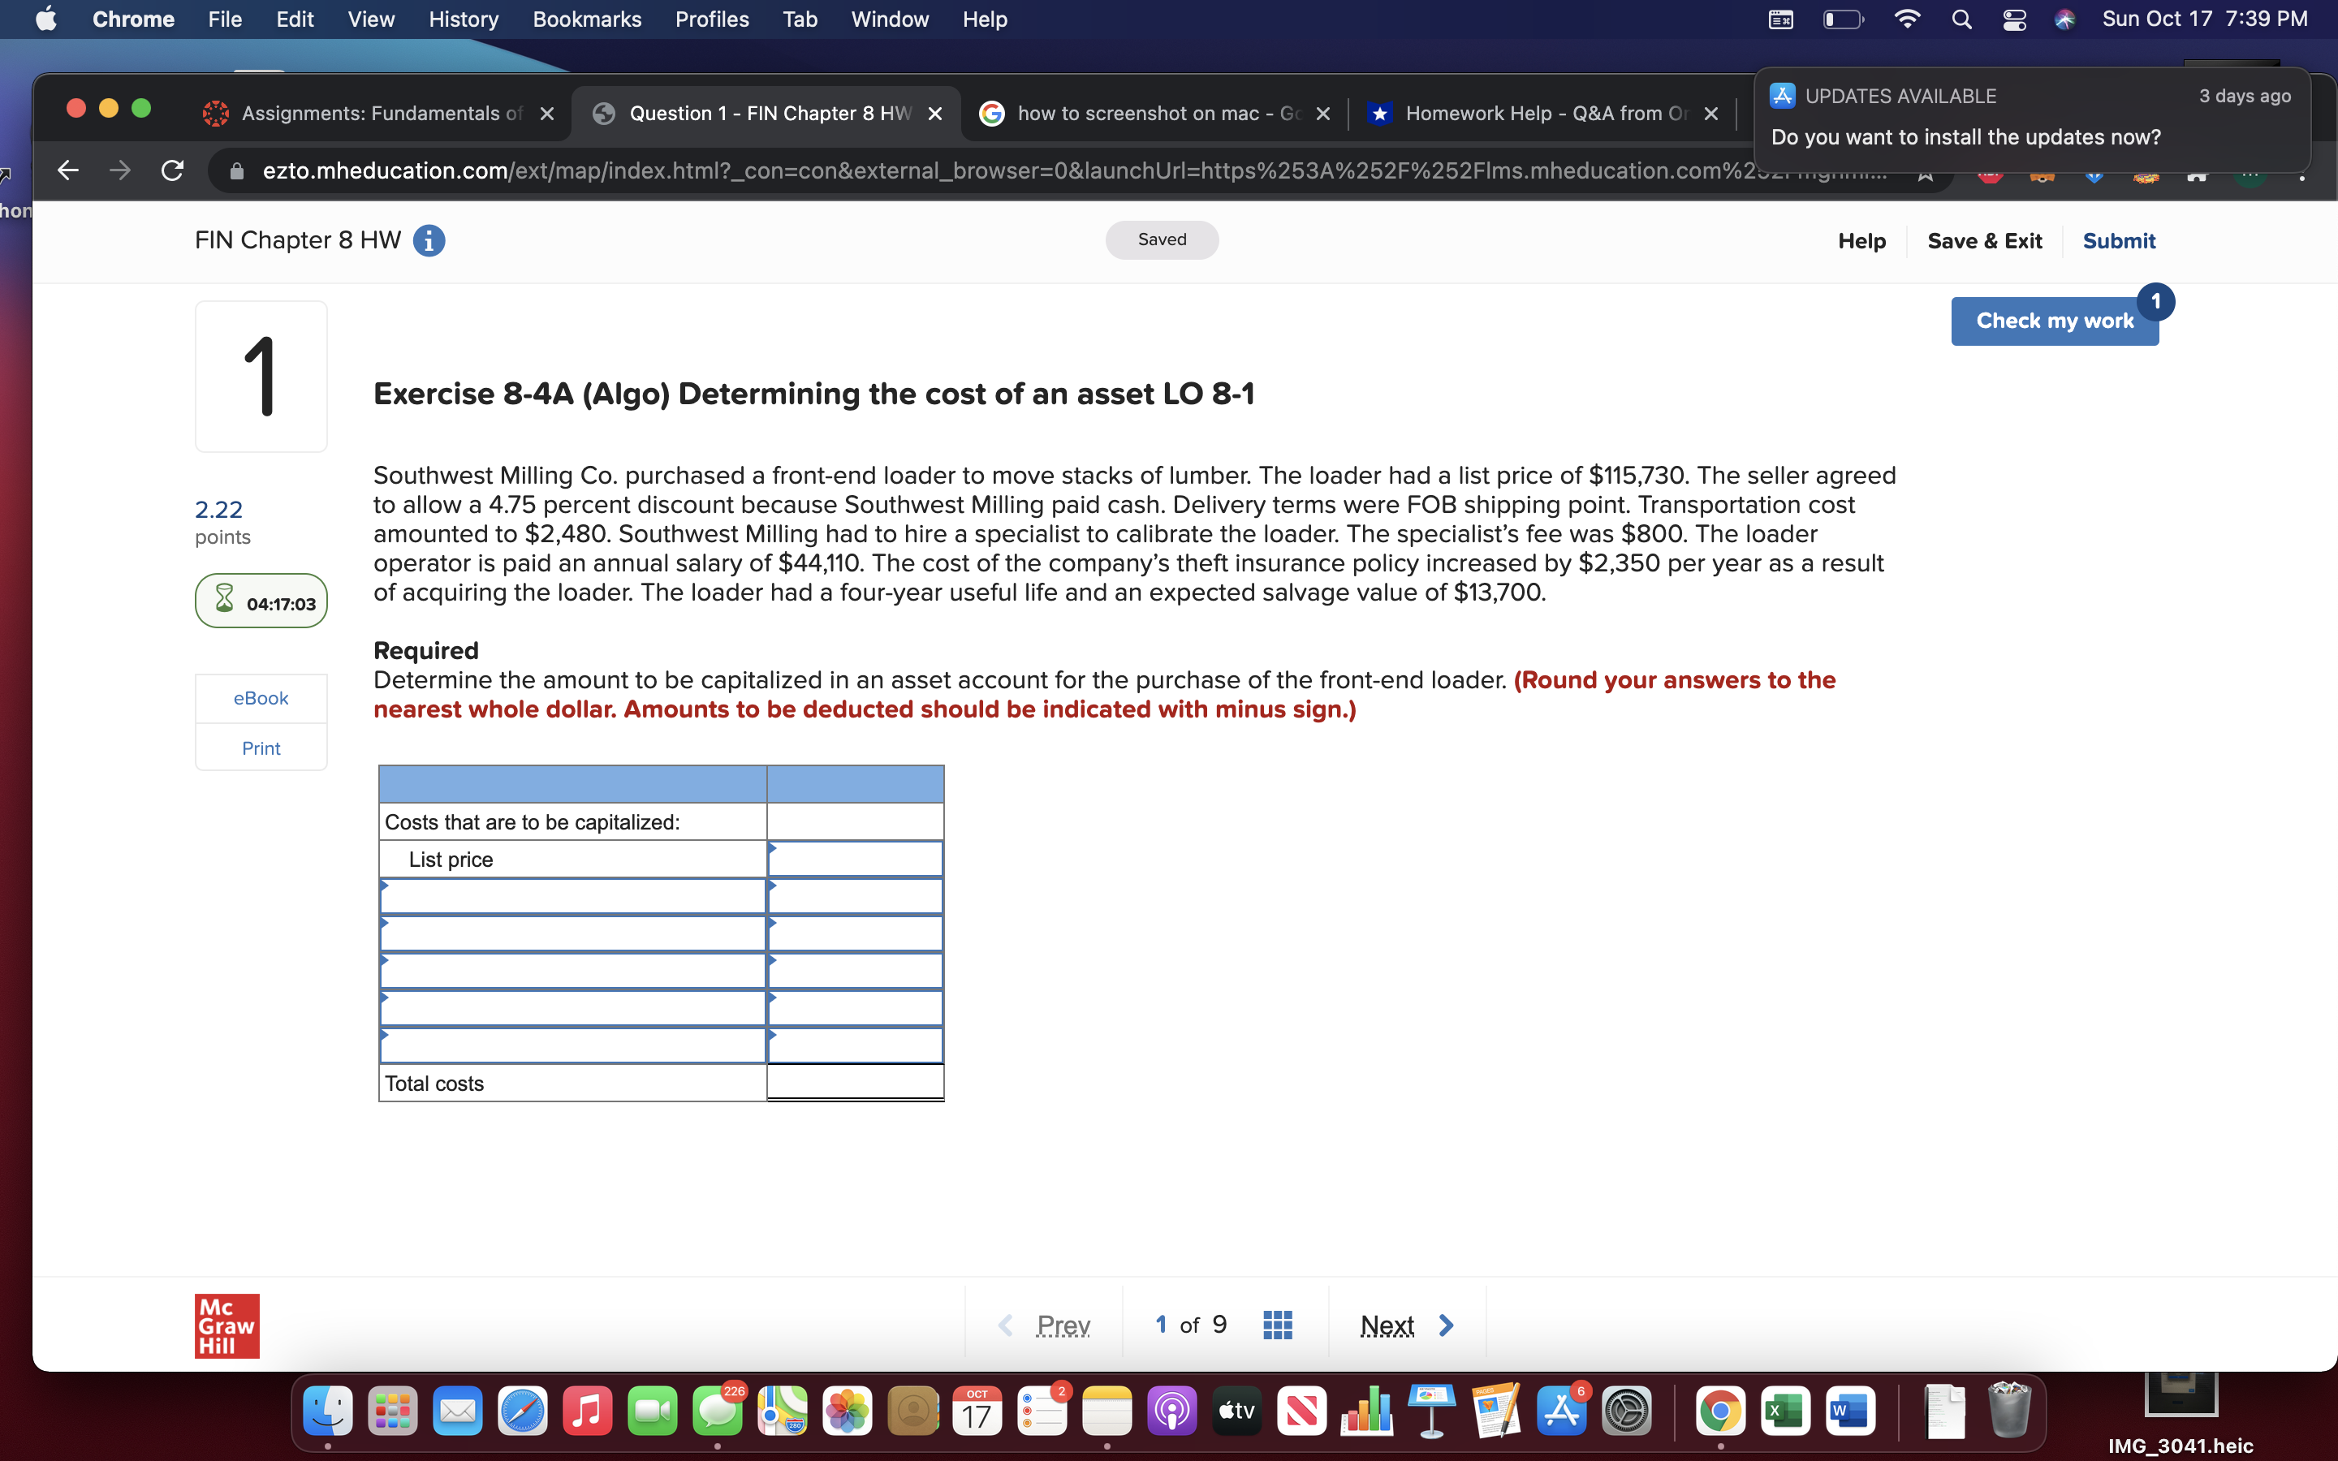Open the eBook link in the sidebar
2338x1461 pixels.
(260, 698)
